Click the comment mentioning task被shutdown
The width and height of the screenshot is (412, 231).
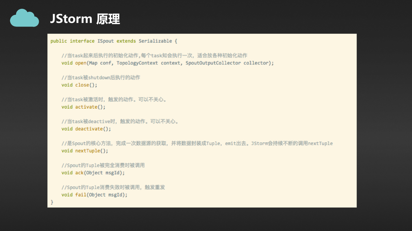(x=101, y=78)
